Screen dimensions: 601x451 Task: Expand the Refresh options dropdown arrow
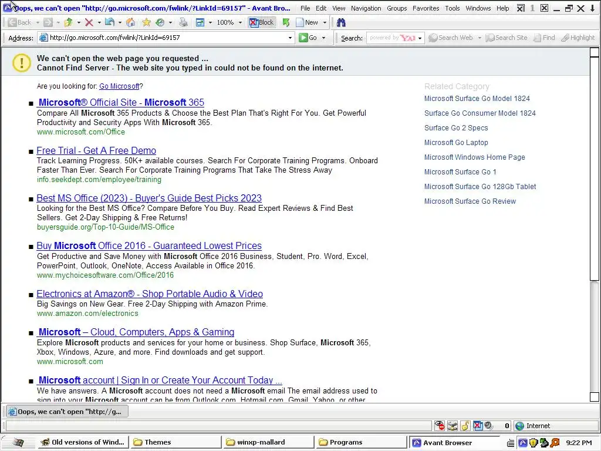coord(120,23)
